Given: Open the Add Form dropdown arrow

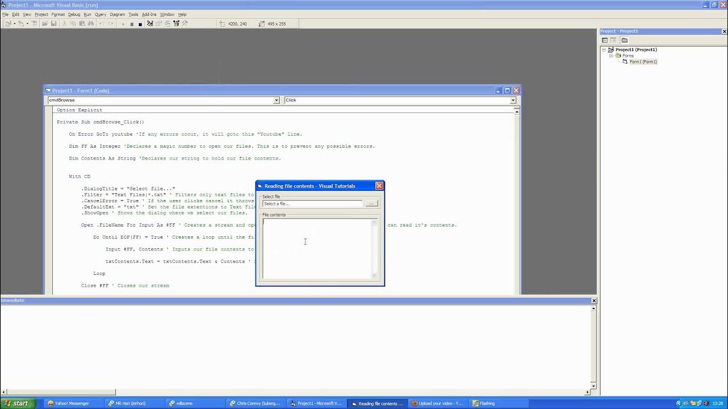Looking at the screenshot, I should pos(27,24).
